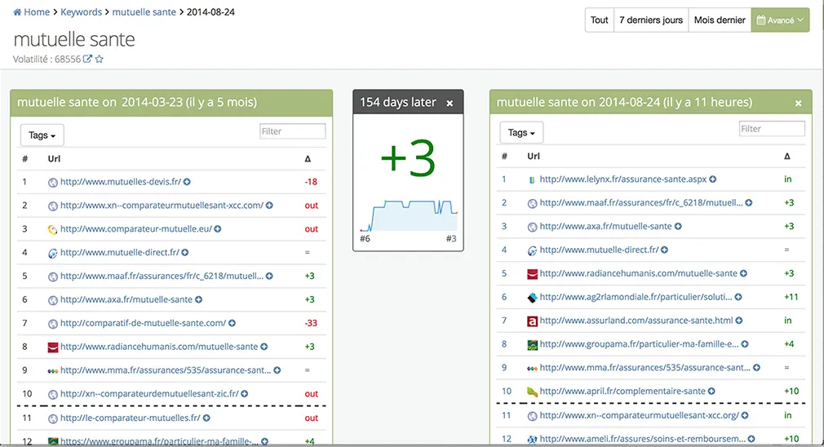Click the Url column header in right panel
Viewport: 824px width, 447px height.
pyautogui.click(x=534, y=156)
